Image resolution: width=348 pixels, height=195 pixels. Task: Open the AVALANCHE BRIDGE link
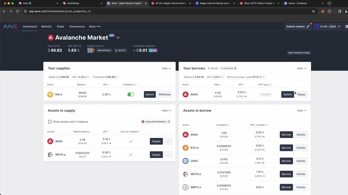click(156, 122)
